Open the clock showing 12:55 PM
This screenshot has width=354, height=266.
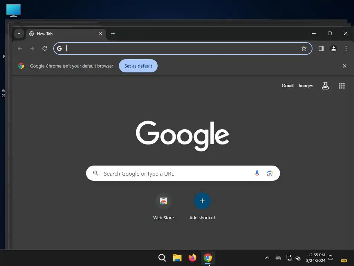pyautogui.click(x=316, y=258)
